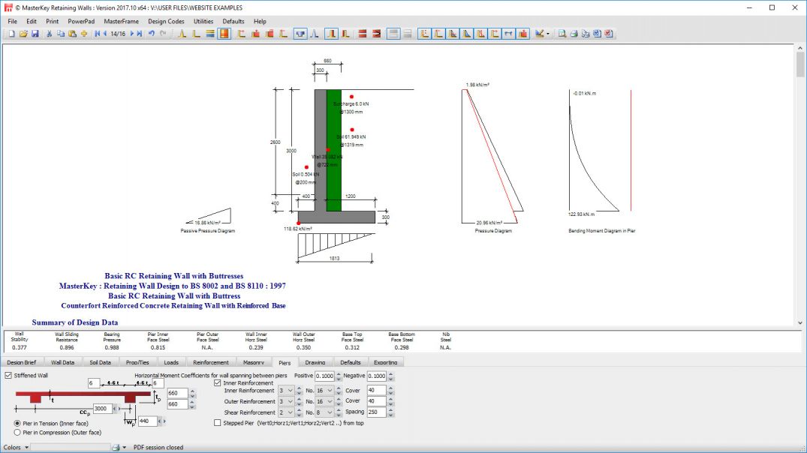Click the Negative moment coefficient field

(376, 376)
